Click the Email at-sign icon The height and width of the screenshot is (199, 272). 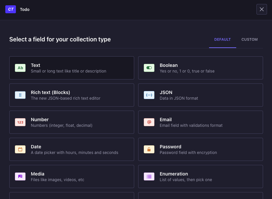pyautogui.click(x=149, y=122)
